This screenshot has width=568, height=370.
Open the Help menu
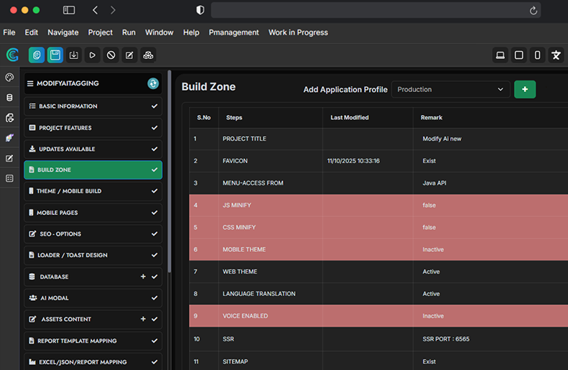191,32
